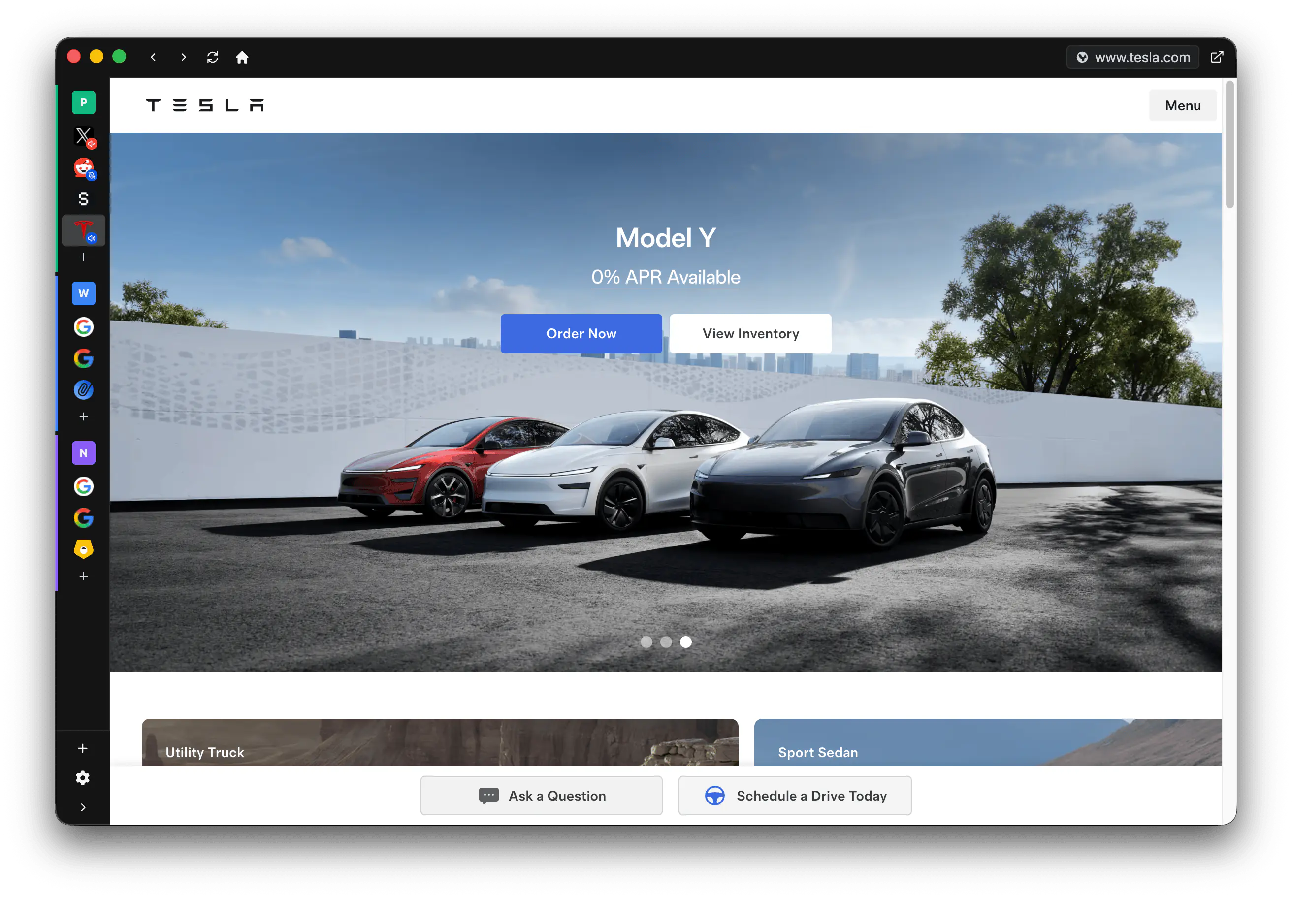Open site info via the globe icon
The image size is (1292, 898).
(1082, 57)
